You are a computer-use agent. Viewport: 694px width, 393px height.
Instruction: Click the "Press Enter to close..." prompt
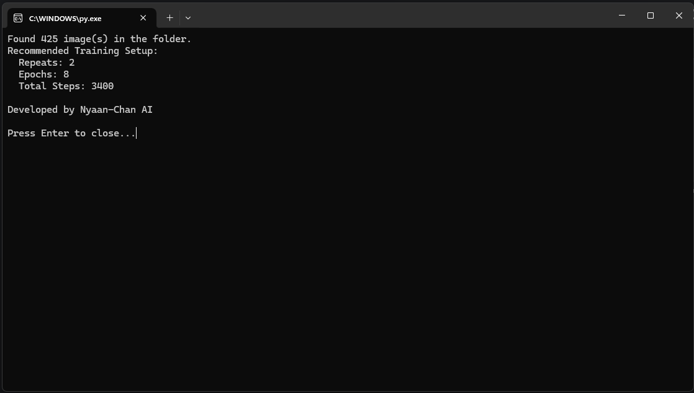(71, 133)
